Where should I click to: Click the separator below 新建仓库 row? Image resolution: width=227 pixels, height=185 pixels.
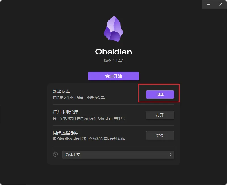pyautogui.click(x=113, y=104)
